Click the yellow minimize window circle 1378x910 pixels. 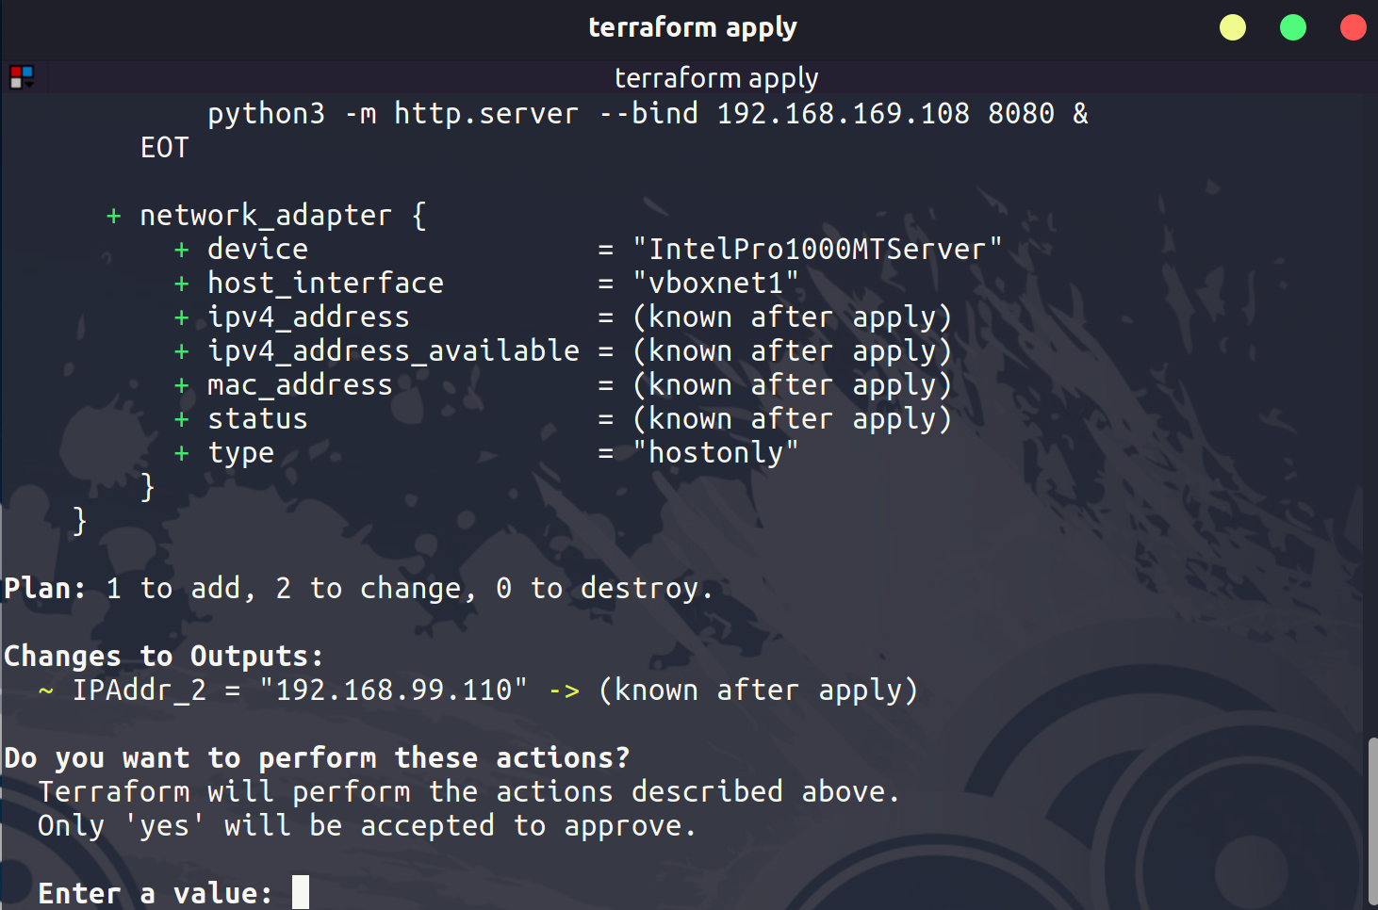point(1232,27)
